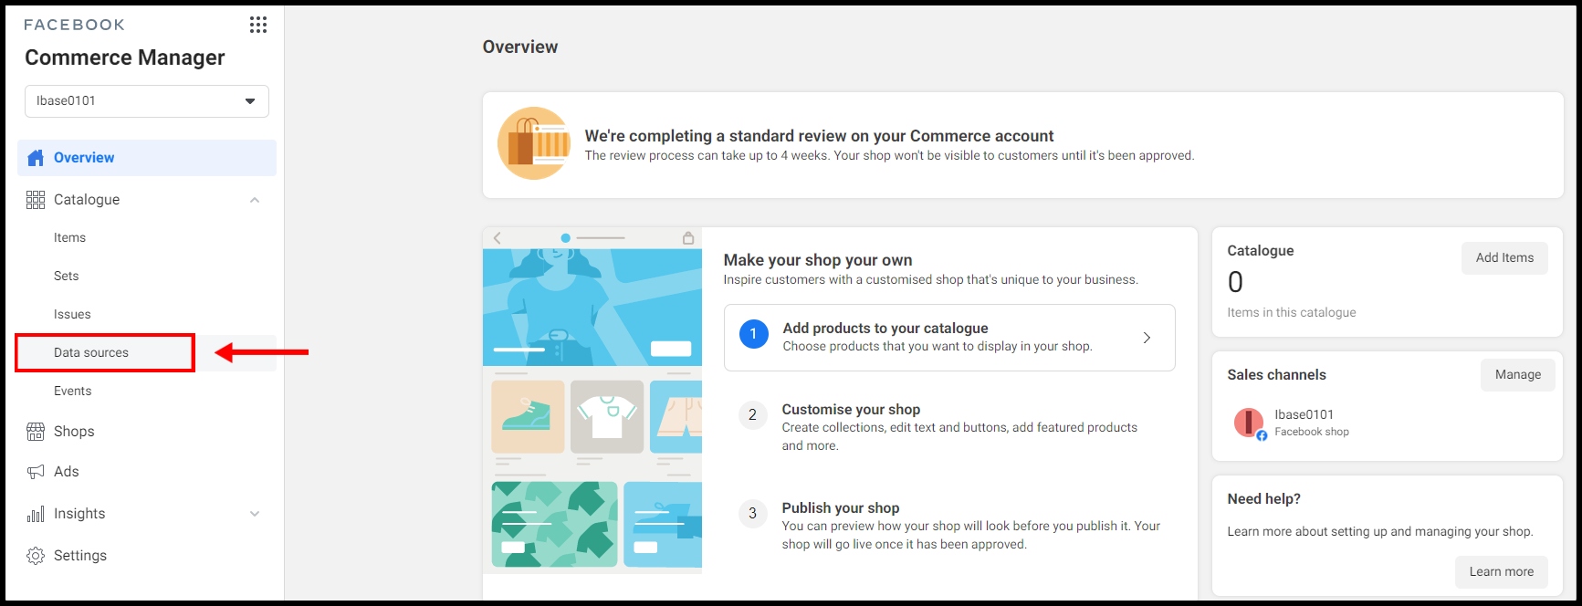Click the FACEBOOK wordmark

(74, 25)
